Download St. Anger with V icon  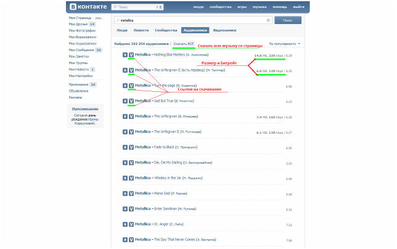tap(131, 224)
